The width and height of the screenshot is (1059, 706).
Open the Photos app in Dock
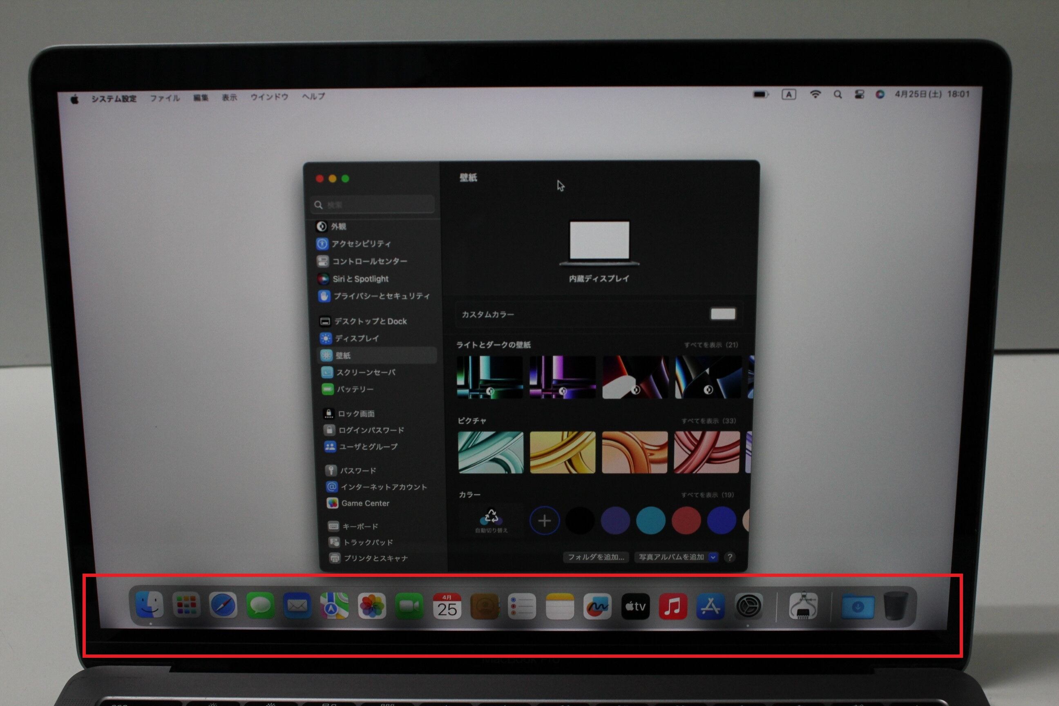coord(371,605)
